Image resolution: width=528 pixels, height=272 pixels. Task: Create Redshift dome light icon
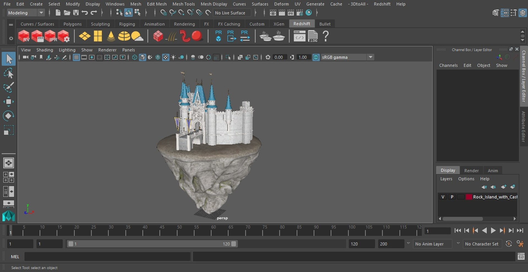[x=124, y=36]
